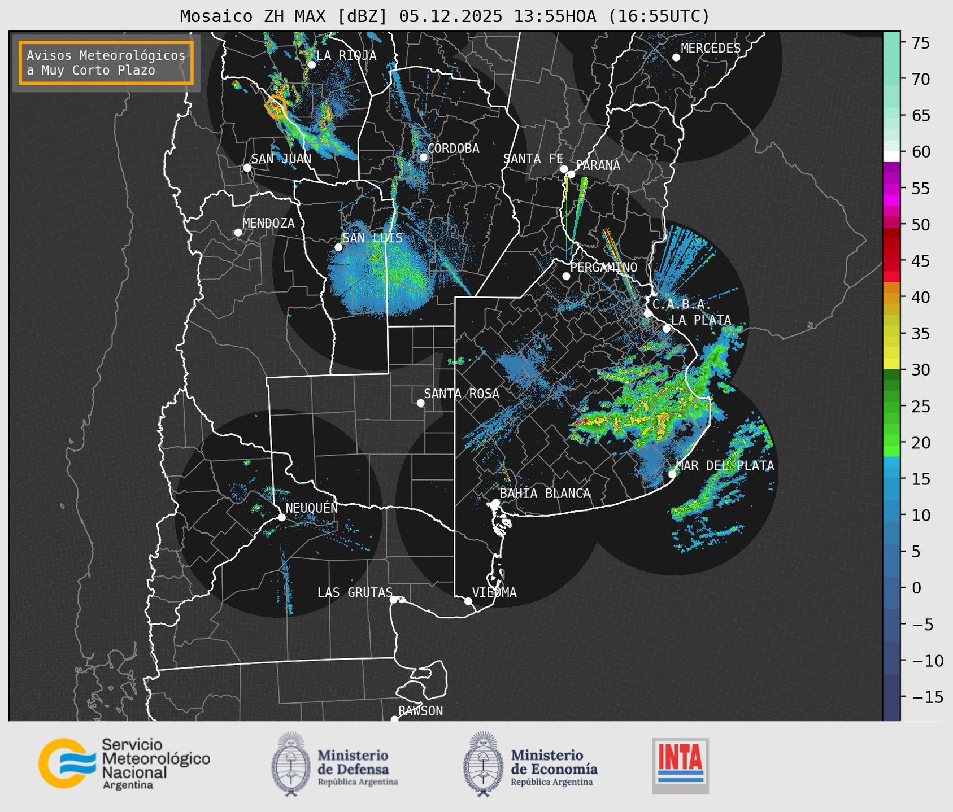This screenshot has height=812, width=953.
Task: Click the C.A.B.A. city marker dot
Action: point(648,313)
